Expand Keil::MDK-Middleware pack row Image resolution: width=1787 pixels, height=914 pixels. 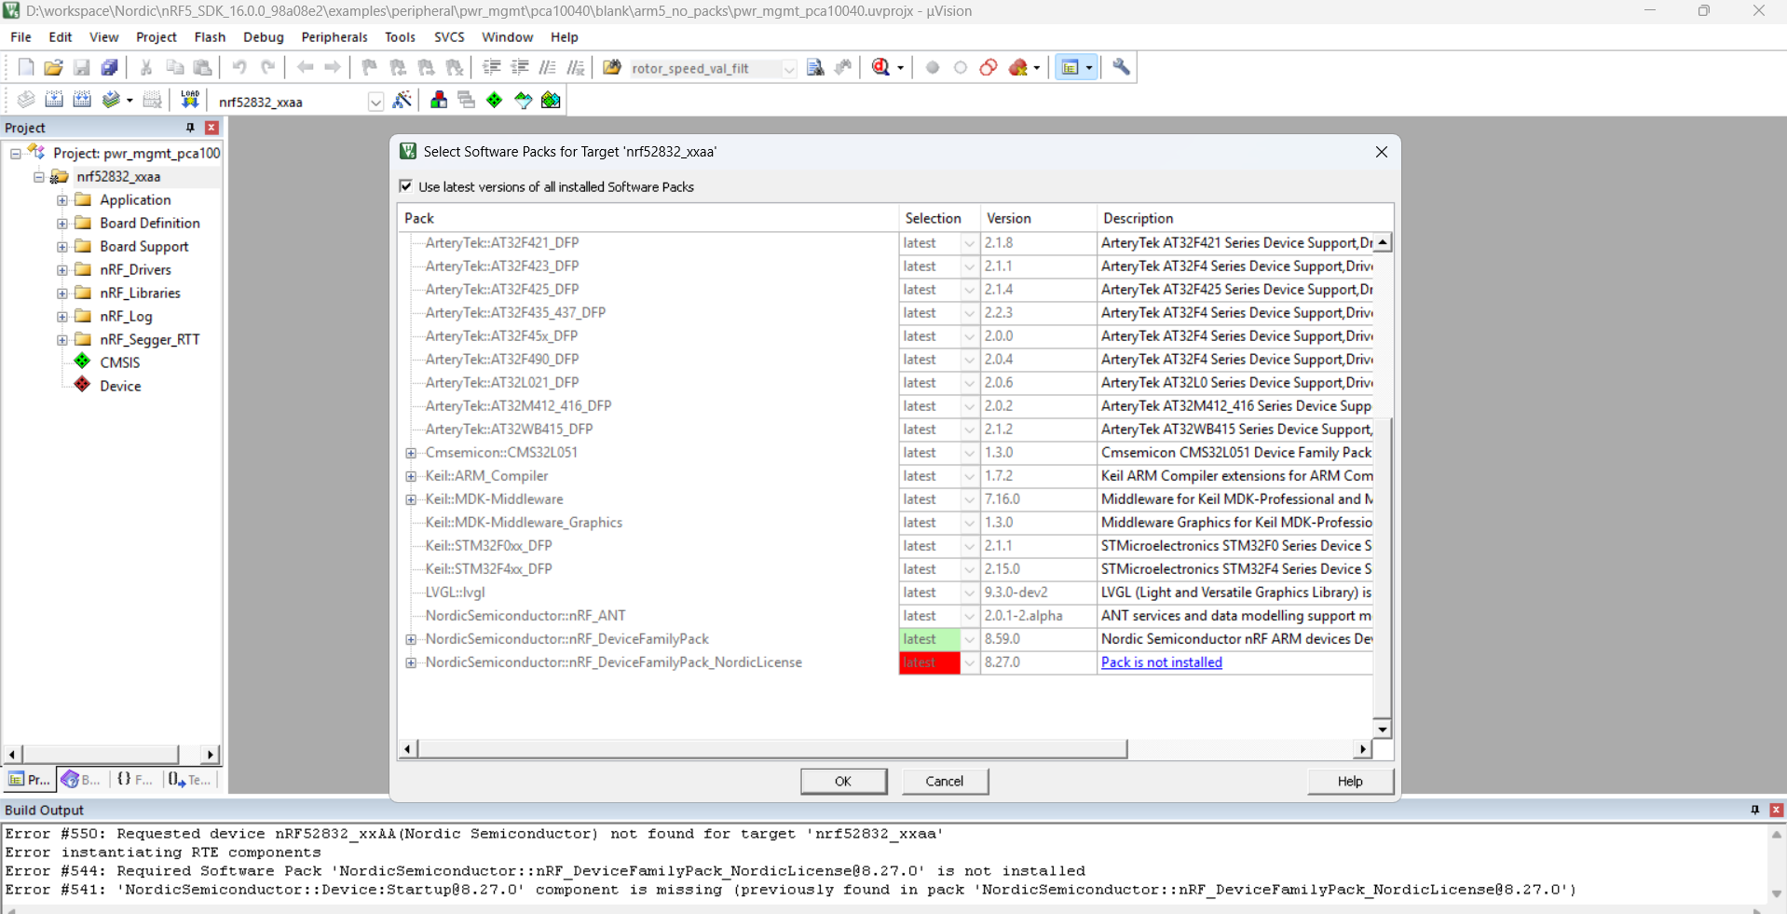[x=411, y=499]
